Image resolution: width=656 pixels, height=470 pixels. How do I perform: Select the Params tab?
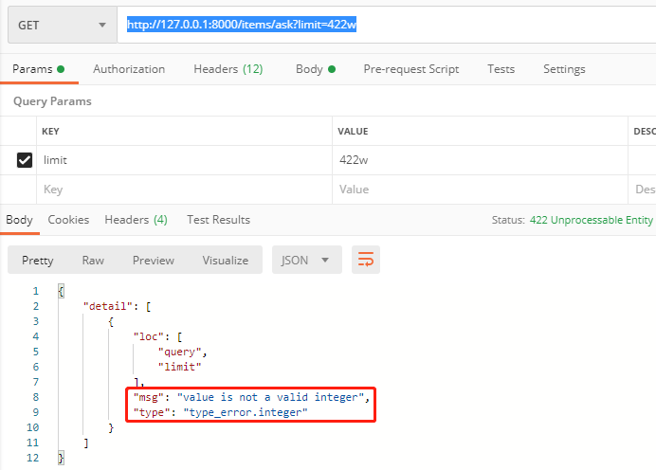pos(38,69)
